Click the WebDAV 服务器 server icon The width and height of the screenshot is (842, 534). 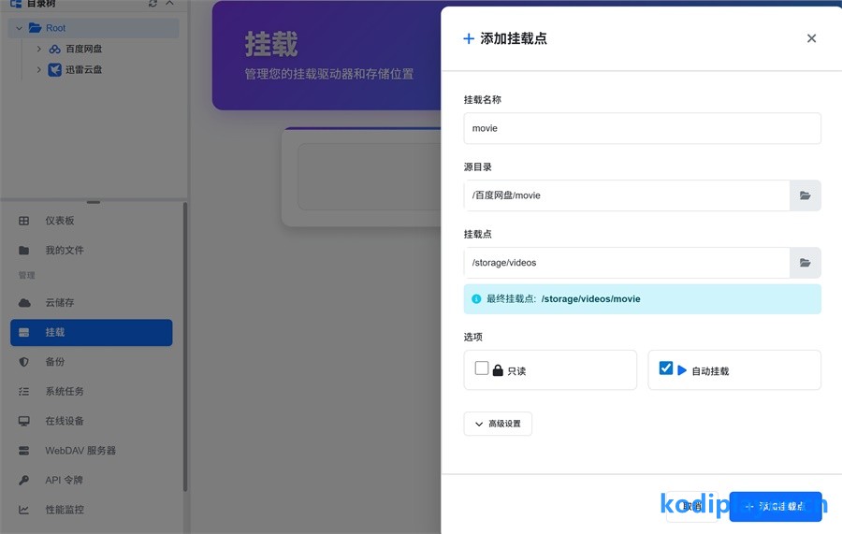pyautogui.click(x=24, y=451)
